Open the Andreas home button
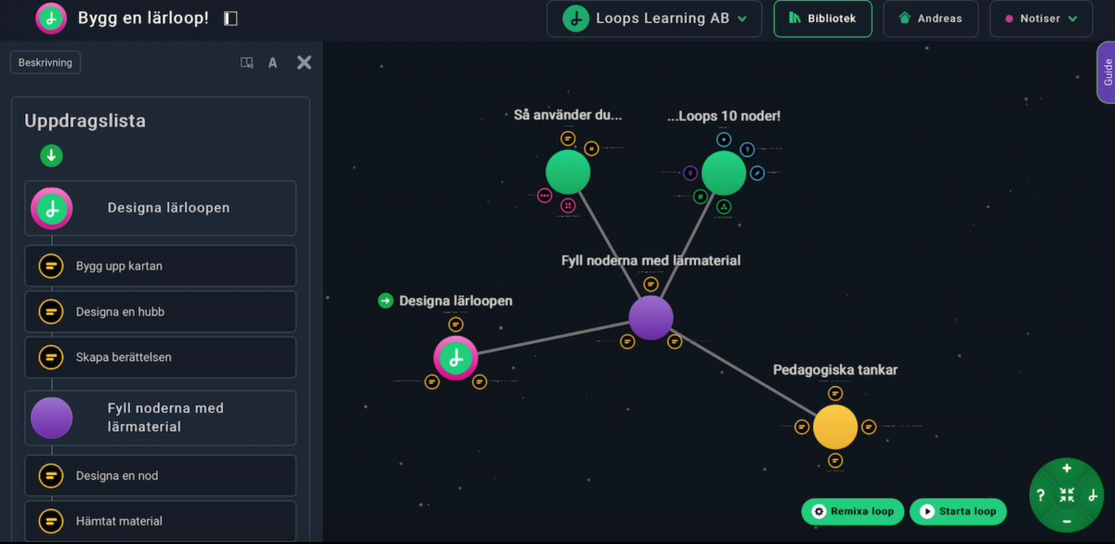This screenshot has height=544, width=1115. point(930,19)
